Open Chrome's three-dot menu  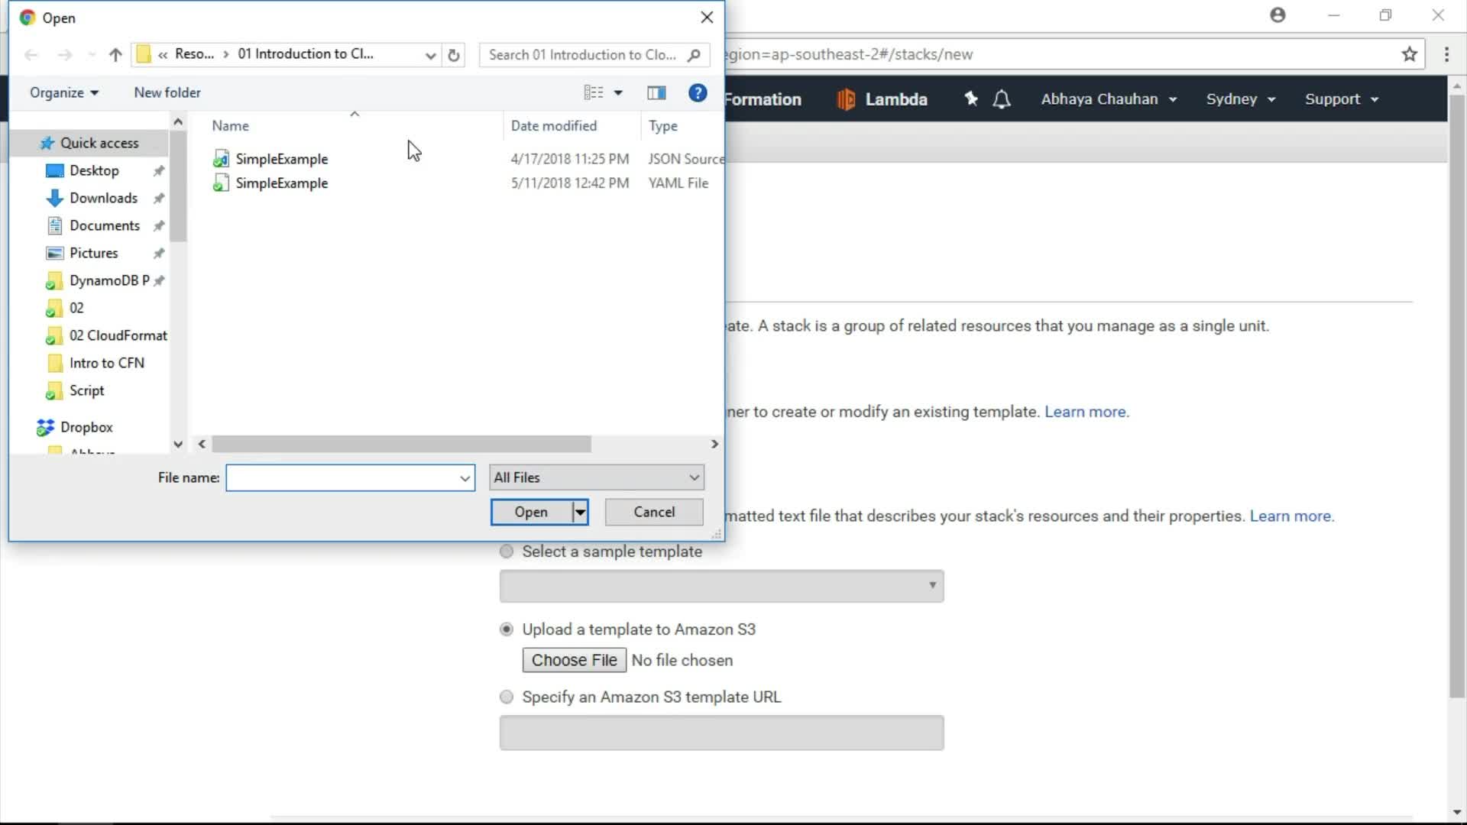tap(1446, 54)
